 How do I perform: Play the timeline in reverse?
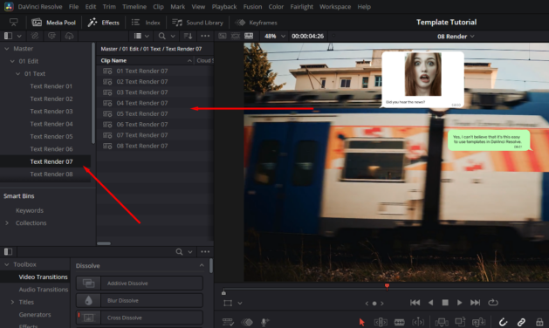click(430, 303)
